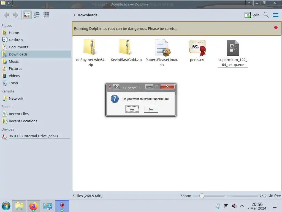This screenshot has height=212, width=282.
Task: Select the KevinBlastGold.zip archive icon
Action: (x=125, y=47)
